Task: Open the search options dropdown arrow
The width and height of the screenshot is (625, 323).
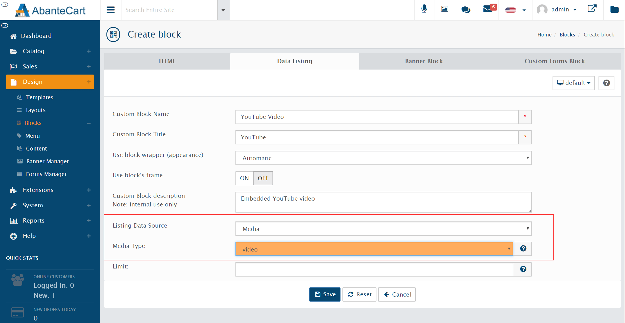Action: [x=223, y=10]
